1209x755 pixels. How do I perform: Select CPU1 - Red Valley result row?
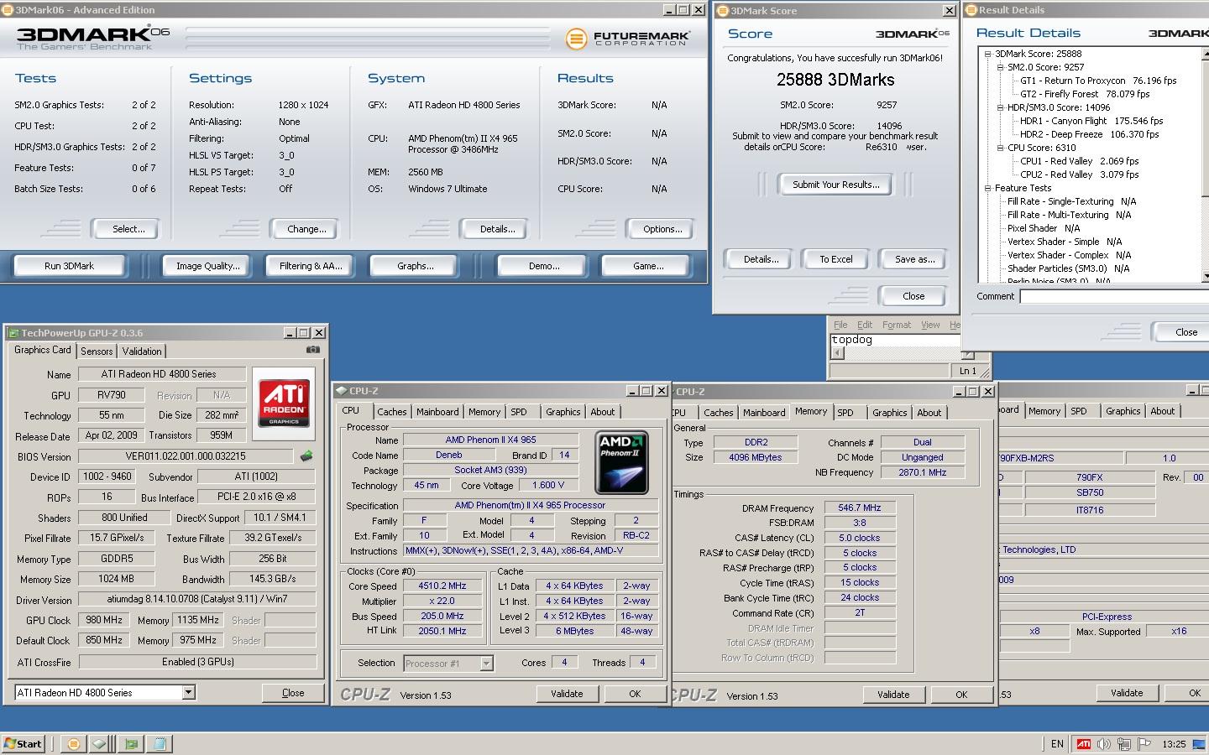(x=1079, y=161)
